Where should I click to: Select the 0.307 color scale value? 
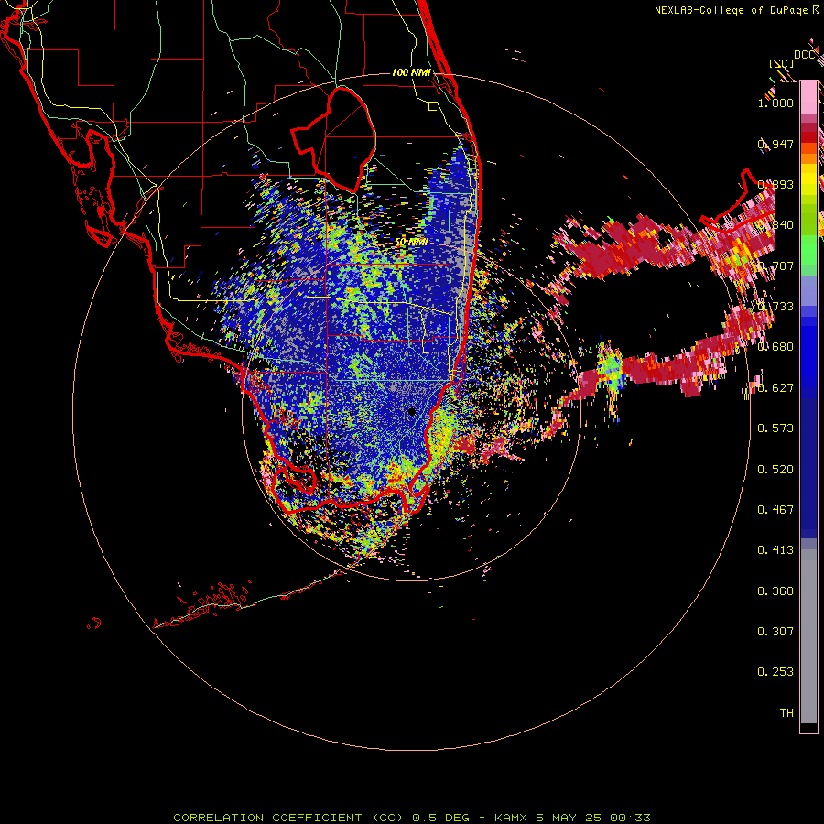775,632
